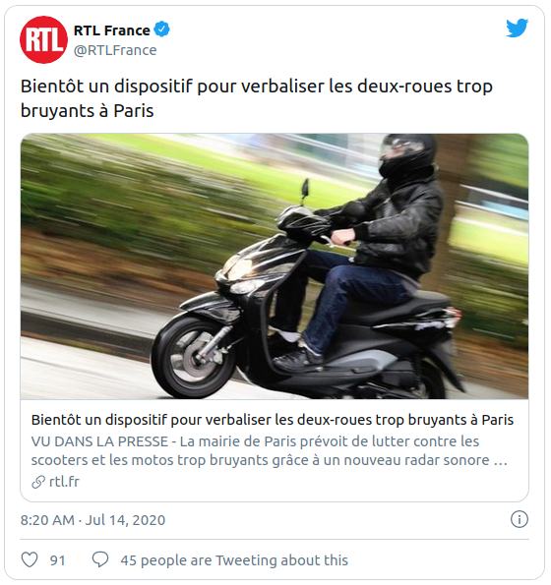Open the Twitter bird logo

coord(517,28)
